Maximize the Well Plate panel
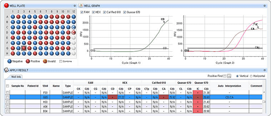The image size is (271, 116). click(75, 6)
